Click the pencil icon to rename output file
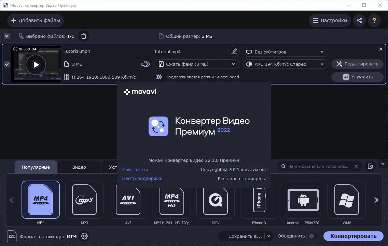Image resolution: width=388 pixels, height=246 pixels. pos(234,51)
